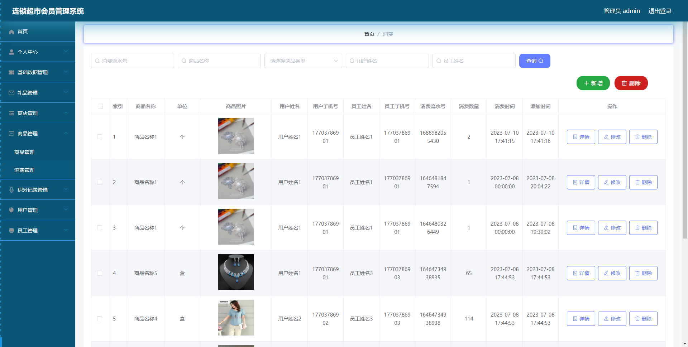Click the home icon beside 首页
This screenshot has height=347, width=688.
pyautogui.click(x=11, y=32)
